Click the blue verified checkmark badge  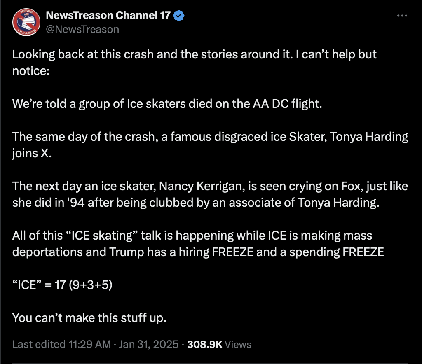coord(179,16)
